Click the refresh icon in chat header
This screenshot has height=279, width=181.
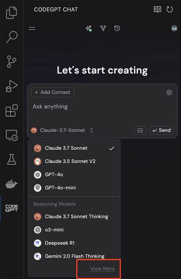pos(170,10)
